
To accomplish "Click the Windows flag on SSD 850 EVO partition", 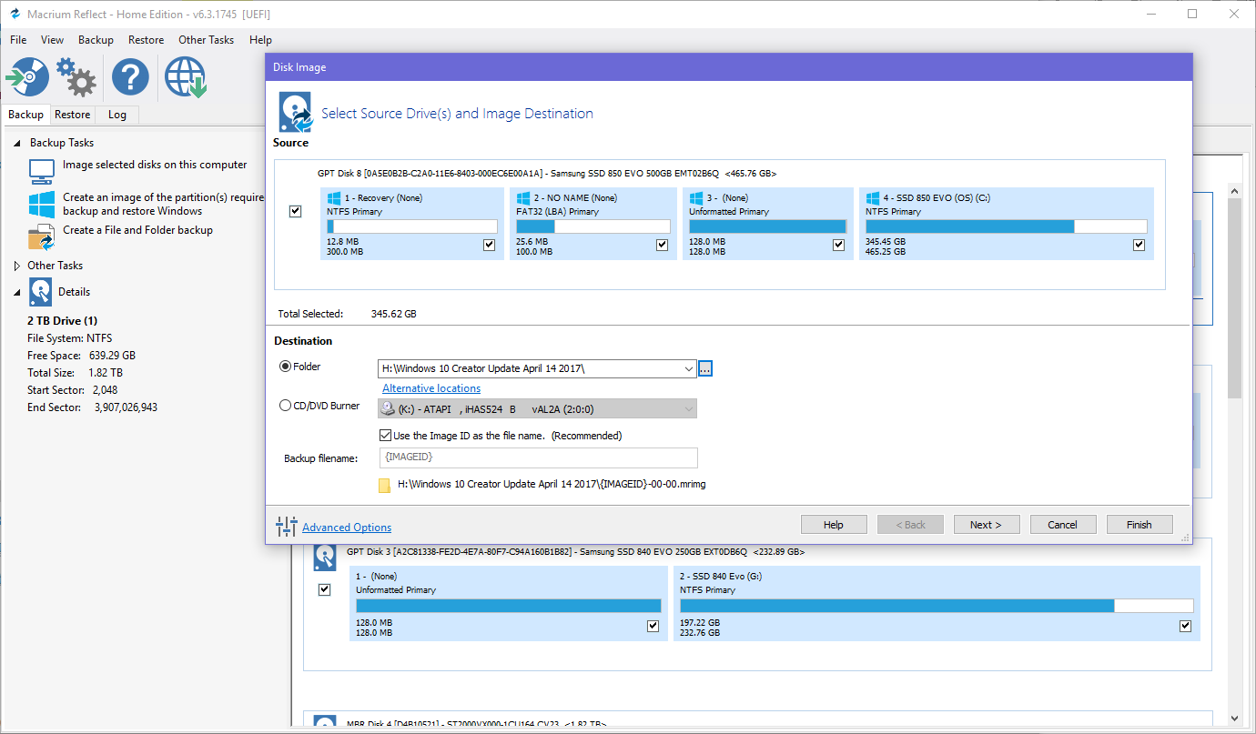I will (x=873, y=197).
